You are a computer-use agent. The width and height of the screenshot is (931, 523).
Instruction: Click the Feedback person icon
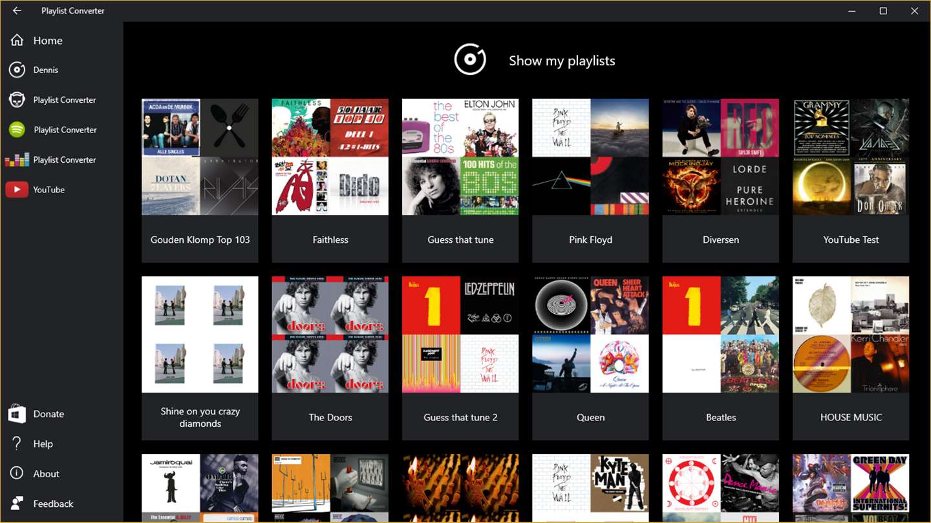point(17,504)
